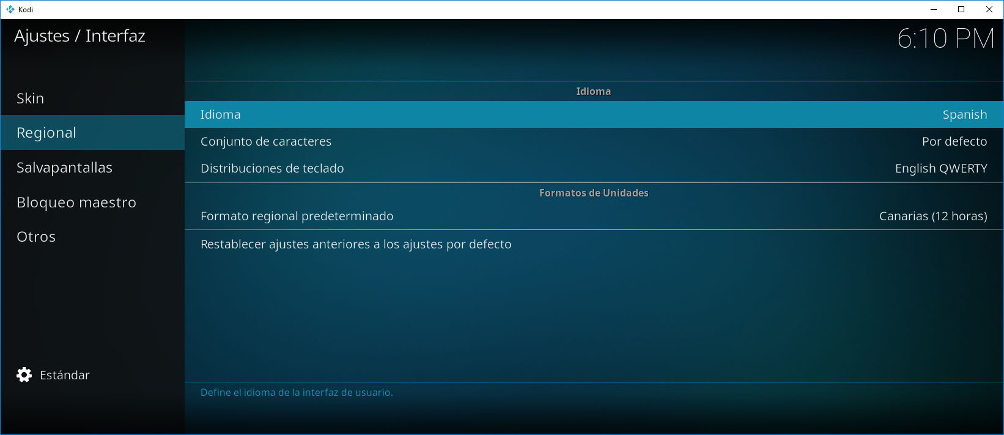1004x435 pixels.
Task: Click the Spanish language value
Action: 965,114
